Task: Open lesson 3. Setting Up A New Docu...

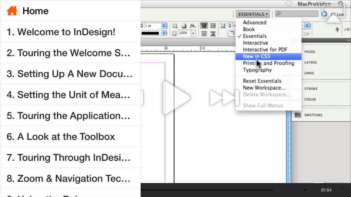Action: tap(70, 74)
